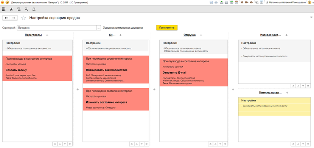Screen dimensions: 314x148
Task: Select the red Создать задачу action card
Action: tap(37, 68)
